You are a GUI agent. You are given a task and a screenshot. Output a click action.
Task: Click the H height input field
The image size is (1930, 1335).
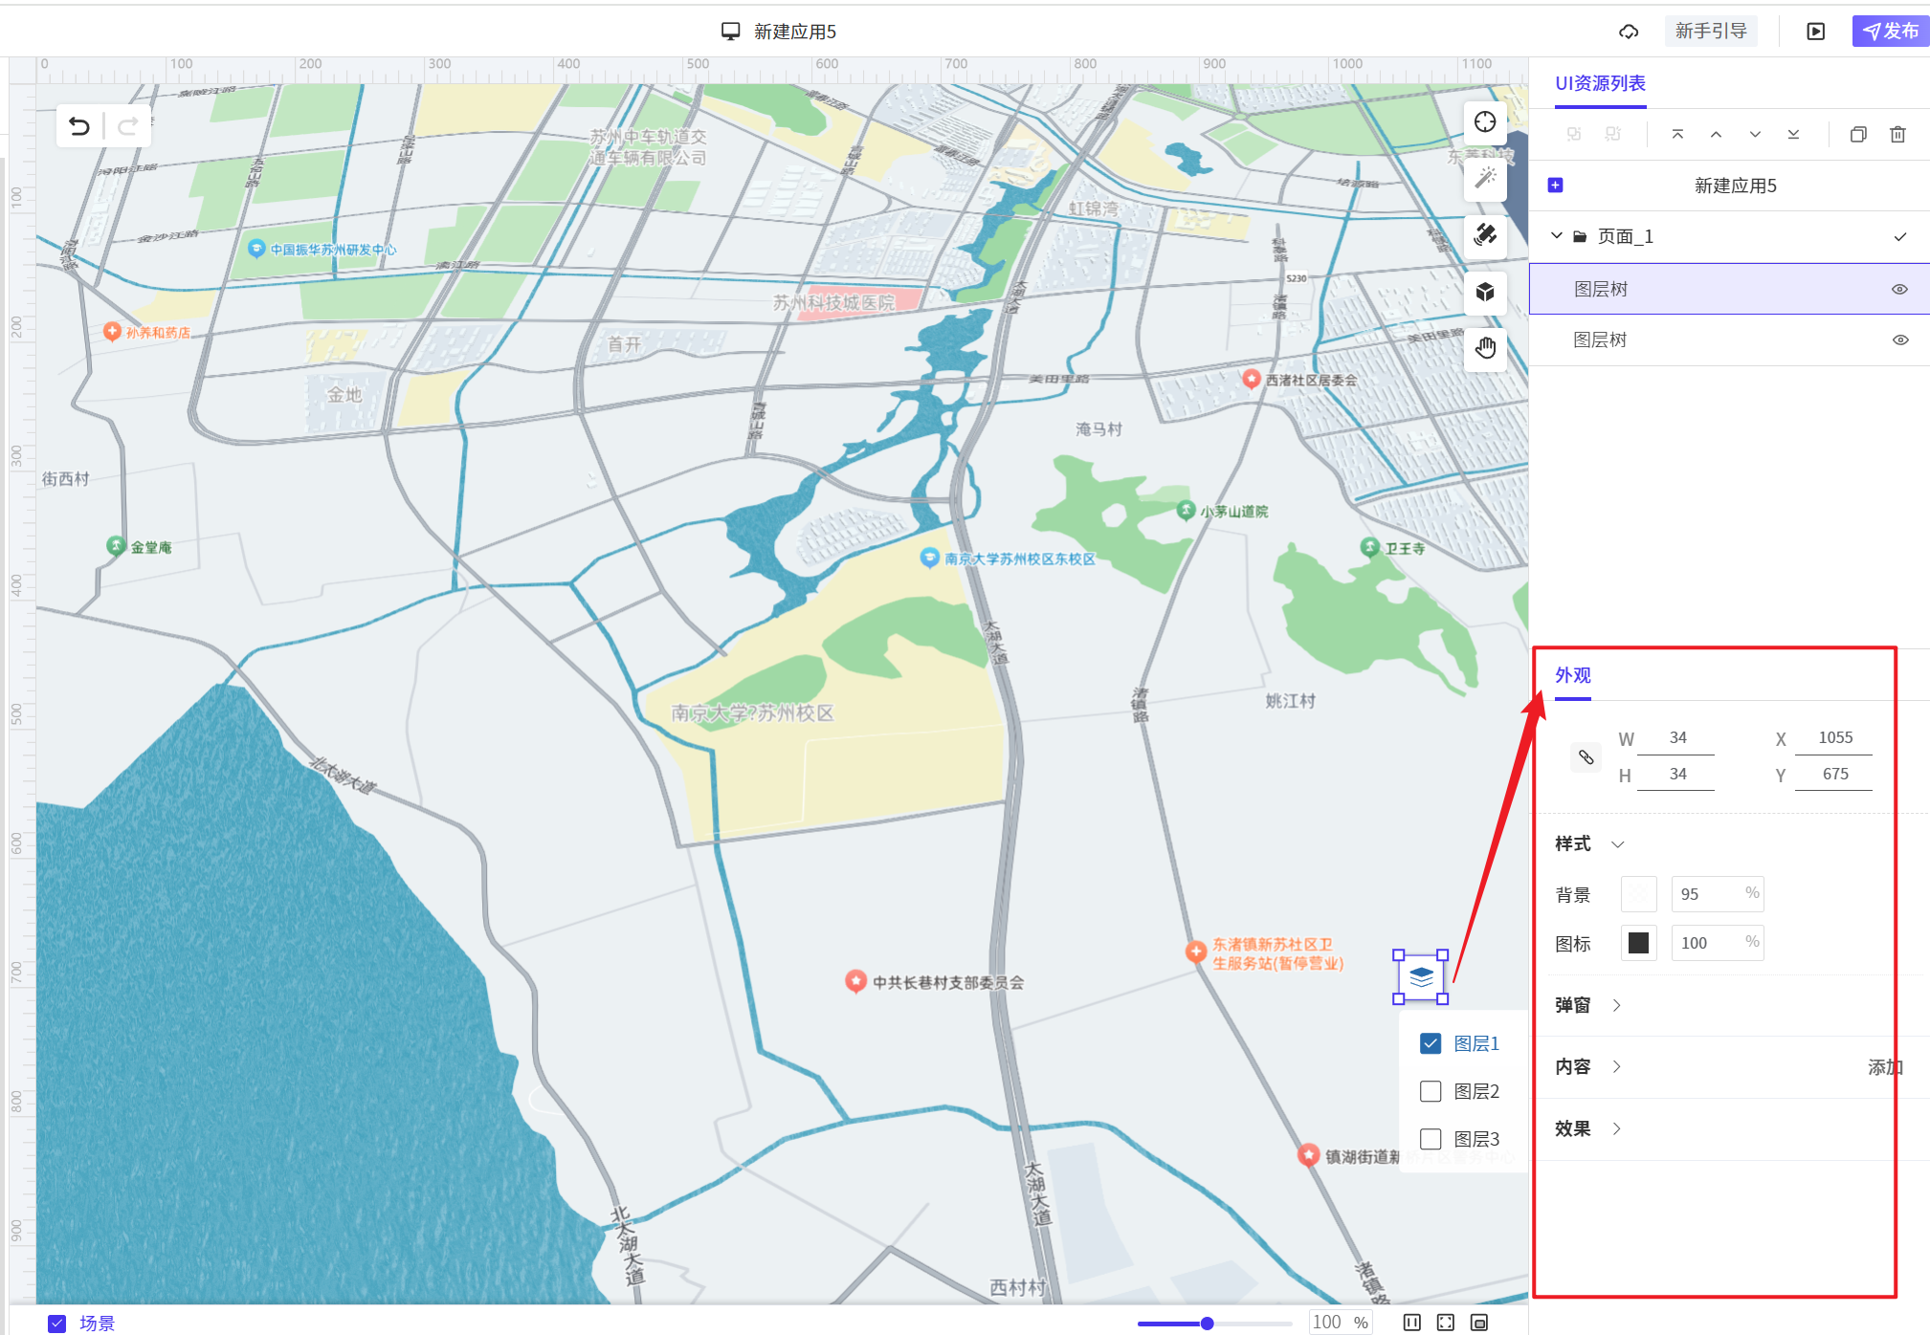(1676, 775)
